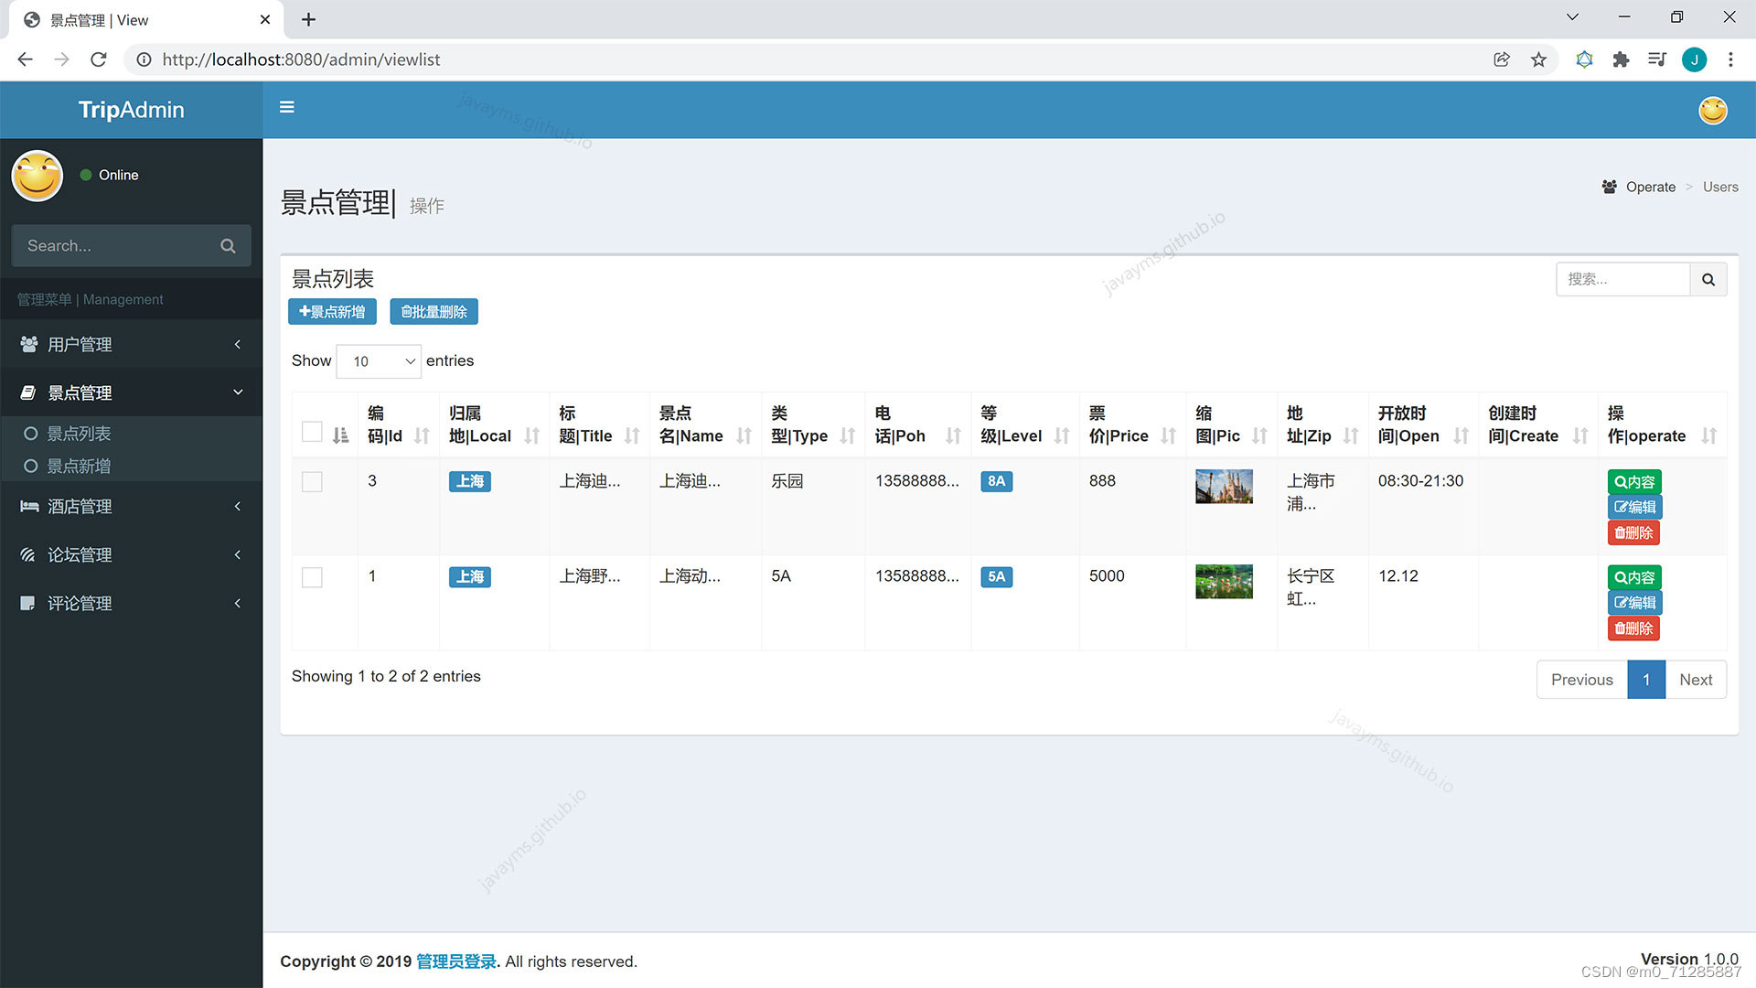Image resolution: width=1756 pixels, height=988 pixels.
Task: Open the Show entries dropdown
Action: tap(378, 360)
